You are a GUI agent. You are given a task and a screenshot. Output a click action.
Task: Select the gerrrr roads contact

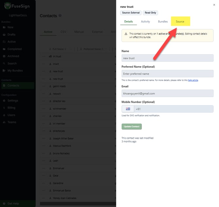click(x=78, y=86)
